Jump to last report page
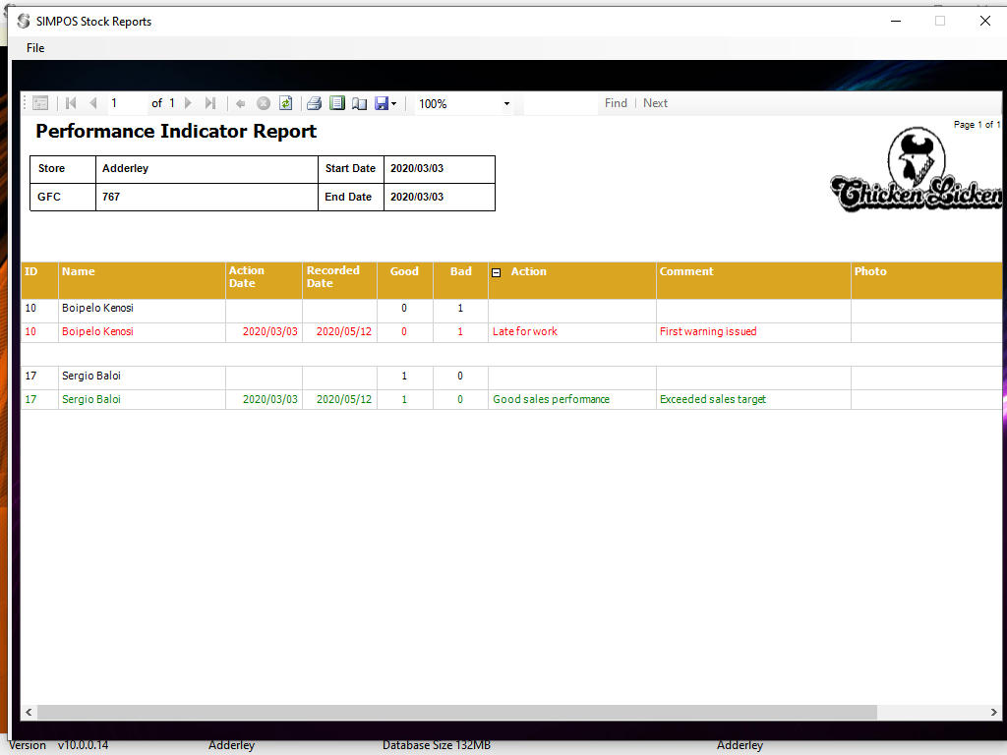This screenshot has width=1007, height=755. [x=210, y=103]
